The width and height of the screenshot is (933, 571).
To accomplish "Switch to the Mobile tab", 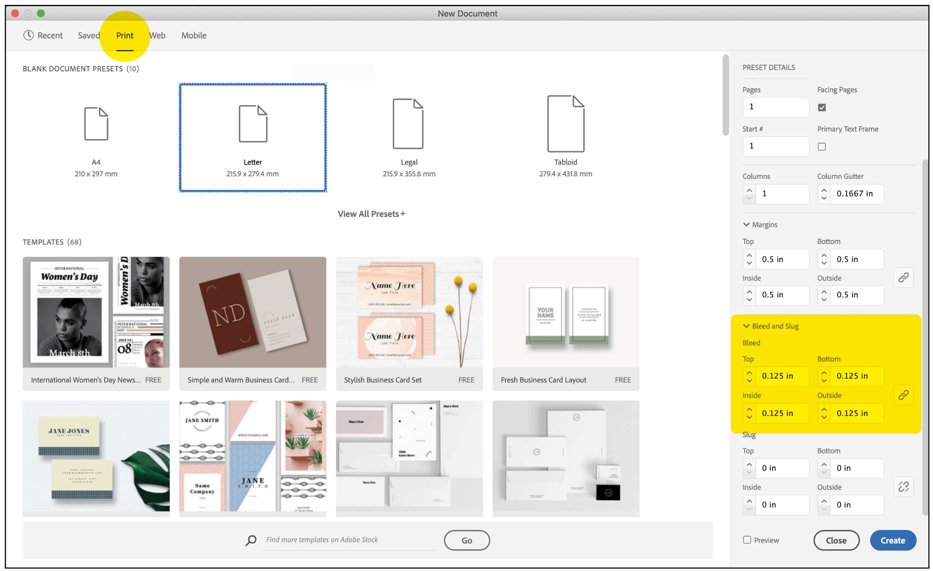I will tap(194, 35).
